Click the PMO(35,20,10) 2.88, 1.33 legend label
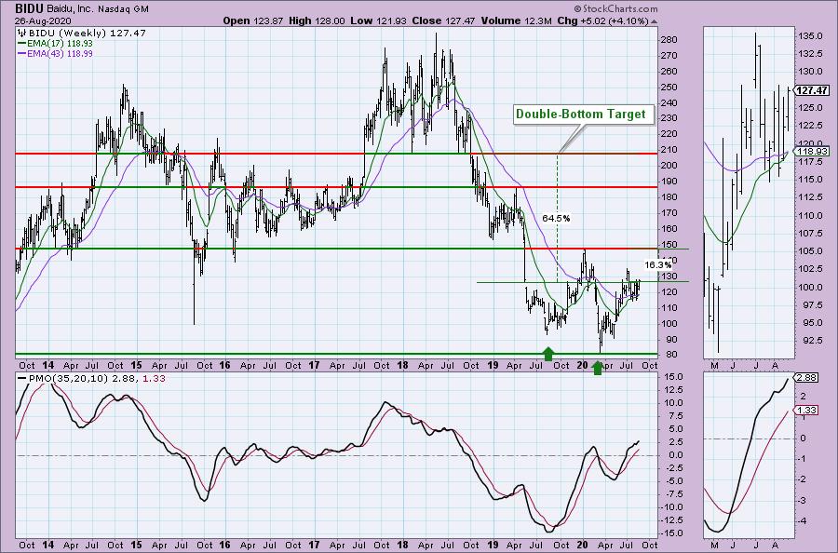The height and width of the screenshot is (553, 838). [97, 378]
